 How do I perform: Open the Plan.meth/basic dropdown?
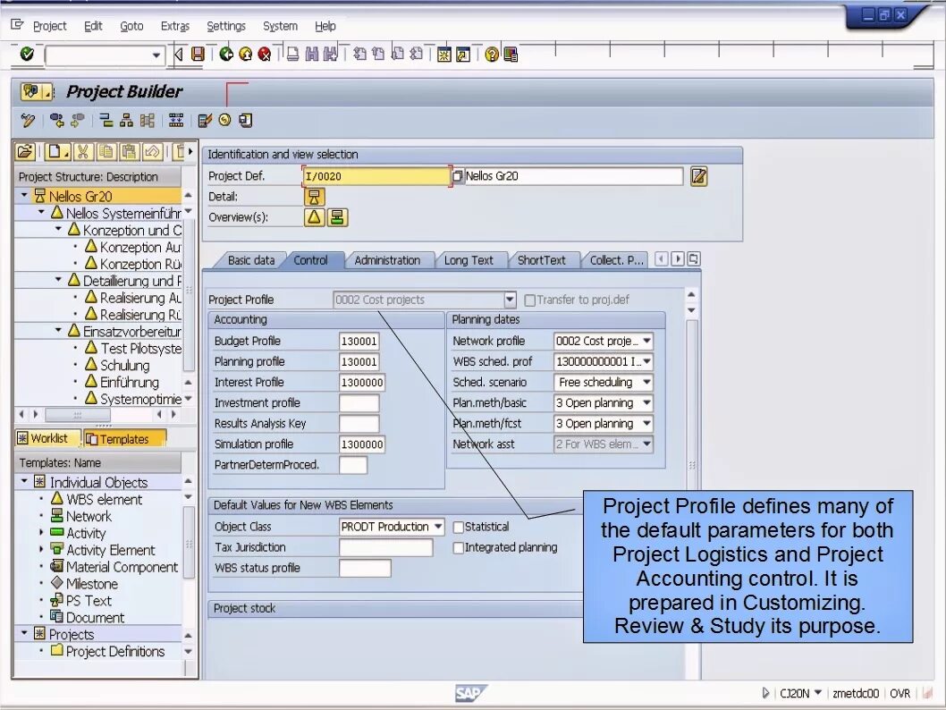646,402
